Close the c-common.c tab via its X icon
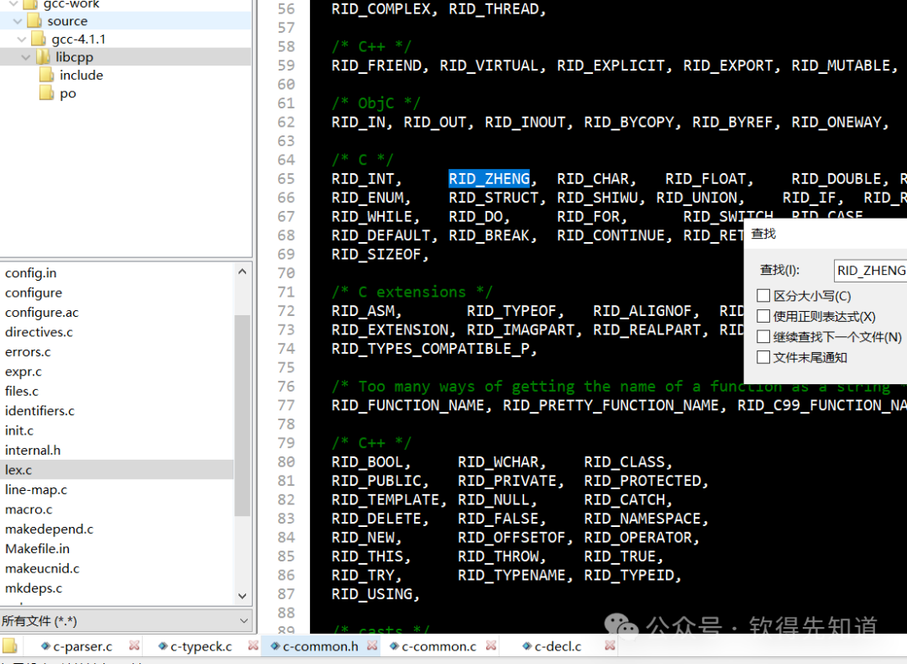The width and height of the screenshot is (907, 664). coord(490,646)
